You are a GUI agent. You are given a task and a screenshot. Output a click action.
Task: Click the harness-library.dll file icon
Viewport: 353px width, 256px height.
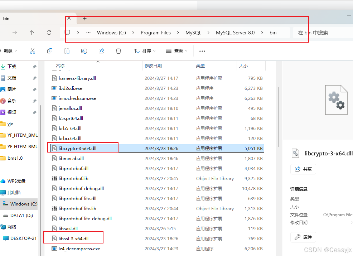[54, 78]
